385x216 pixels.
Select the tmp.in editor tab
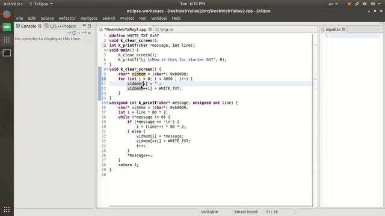coord(166,29)
